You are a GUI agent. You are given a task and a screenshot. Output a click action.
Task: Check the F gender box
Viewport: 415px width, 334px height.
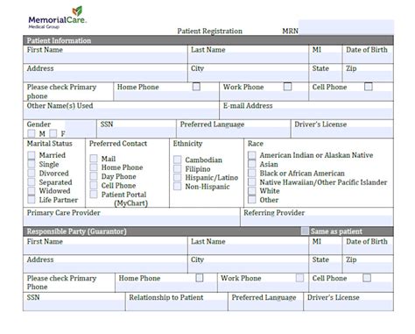click(x=53, y=133)
